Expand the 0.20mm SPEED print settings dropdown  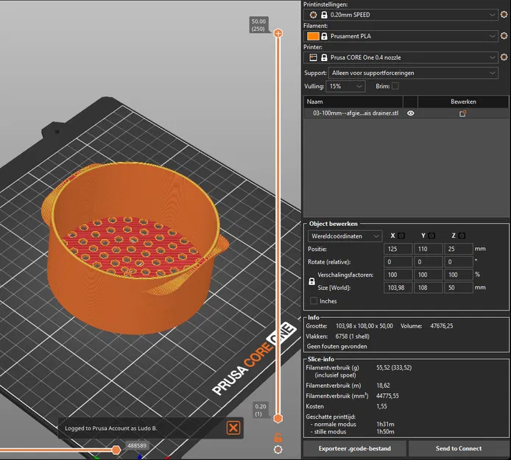492,15
